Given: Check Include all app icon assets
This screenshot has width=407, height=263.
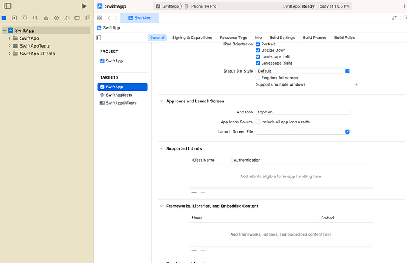Looking at the screenshot, I should [258, 122].
